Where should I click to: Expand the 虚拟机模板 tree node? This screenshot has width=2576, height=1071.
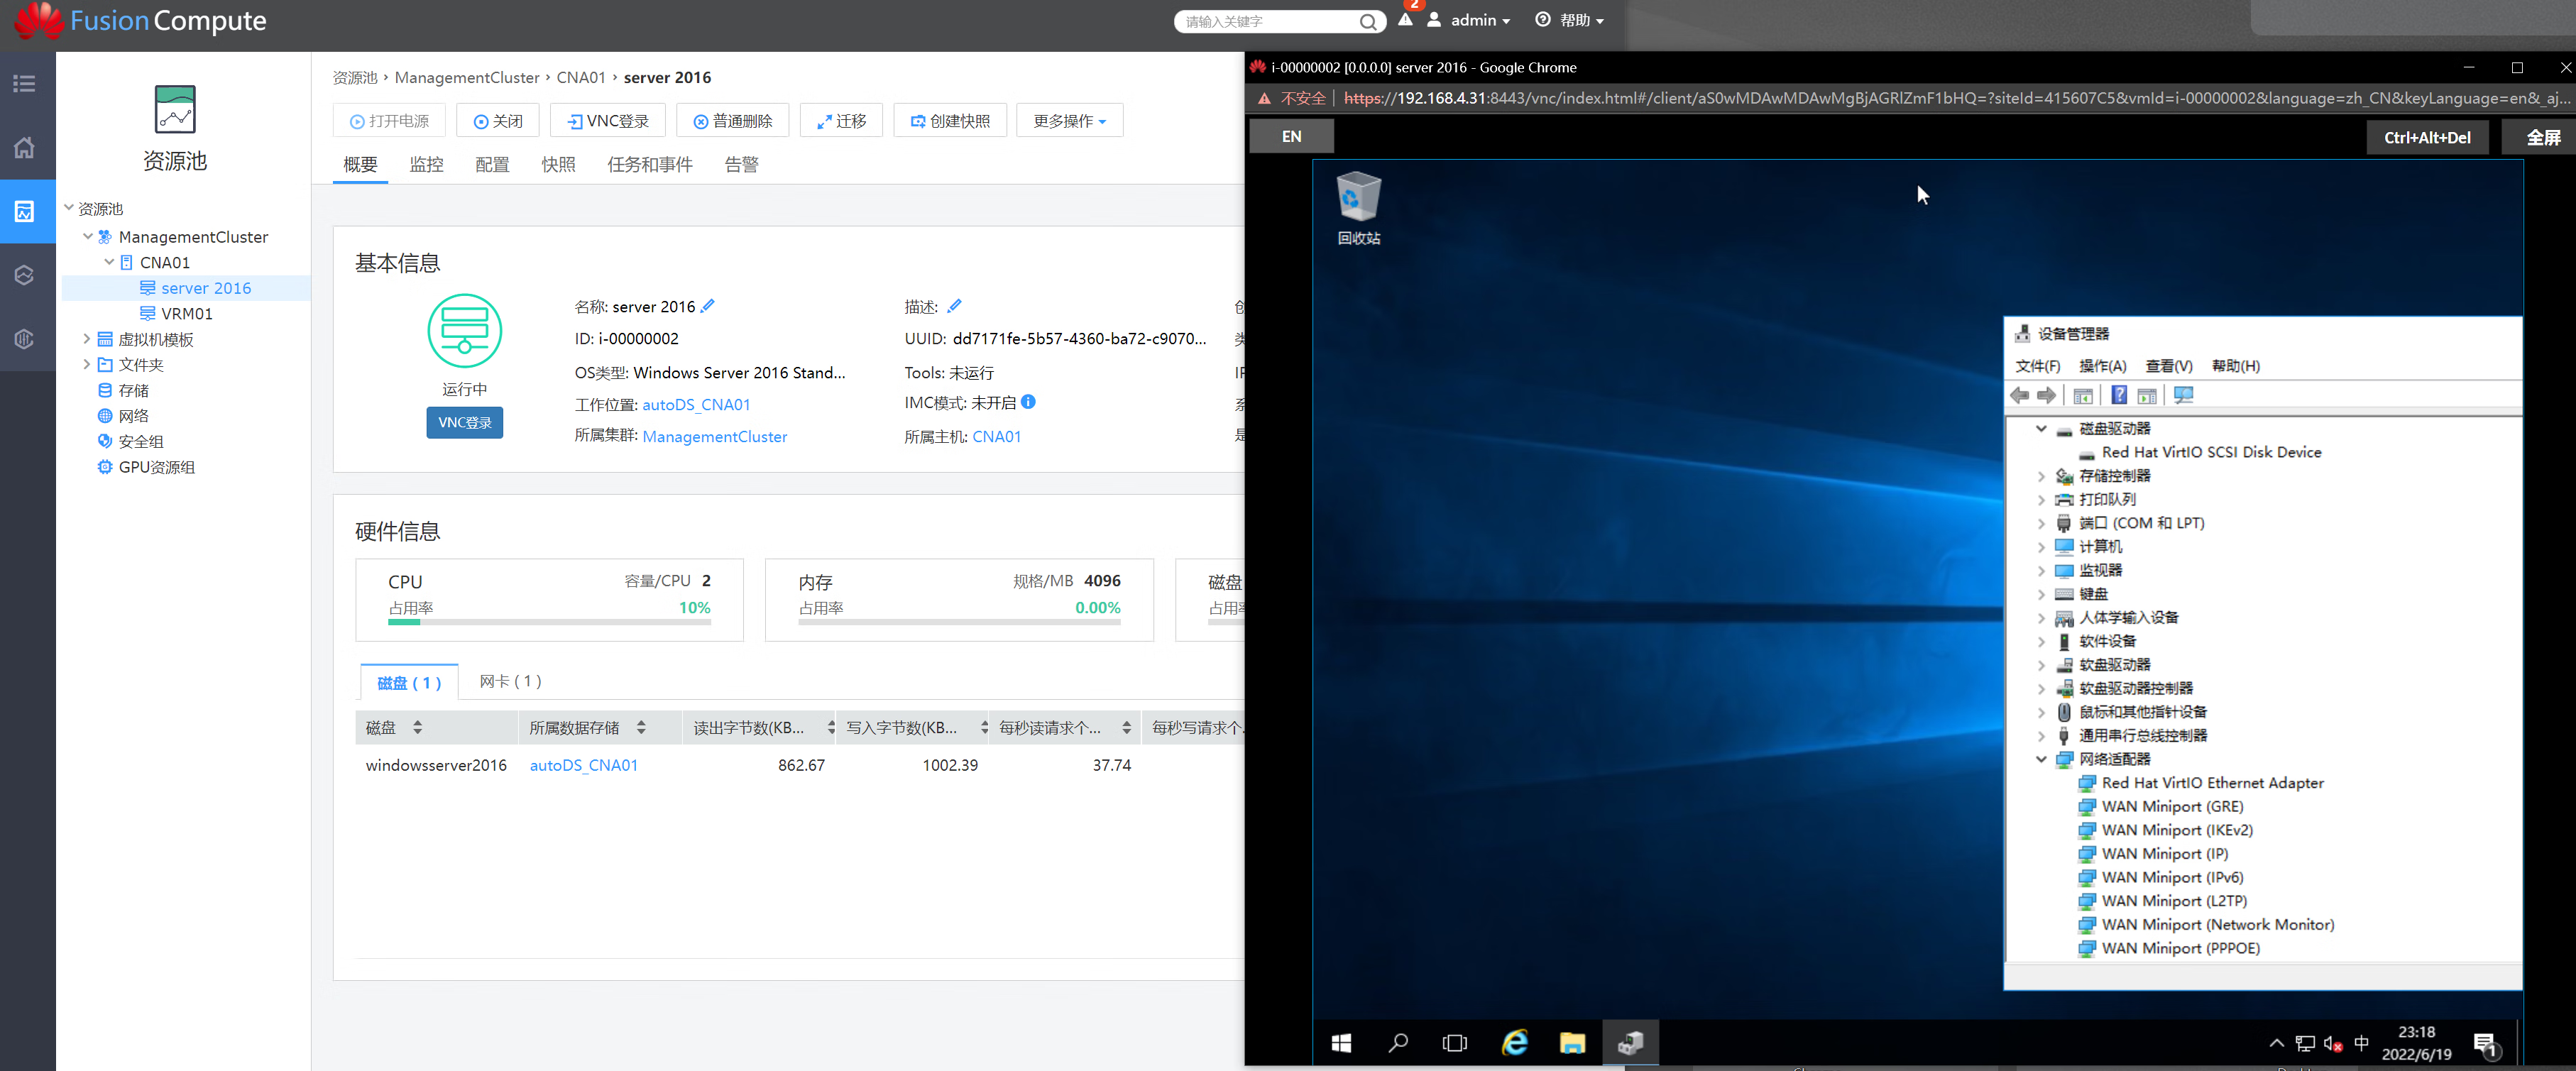(87, 339)
